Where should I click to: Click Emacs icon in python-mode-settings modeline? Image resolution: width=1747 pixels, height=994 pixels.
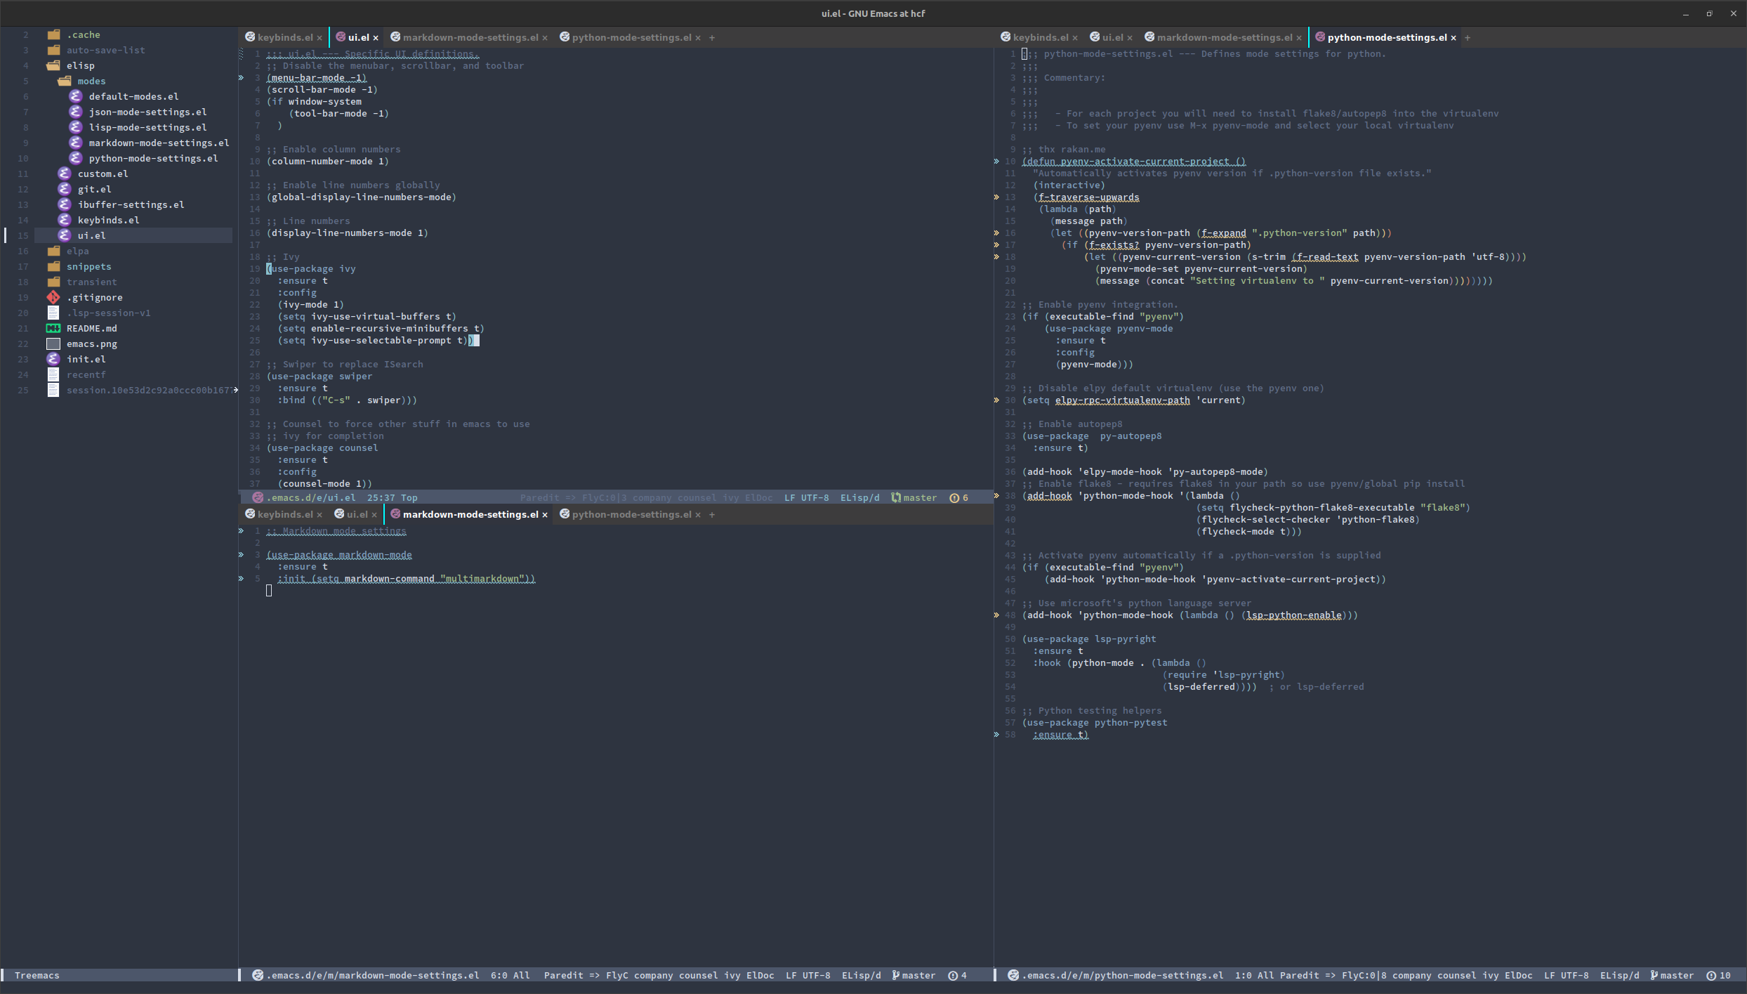(1013, 975)
